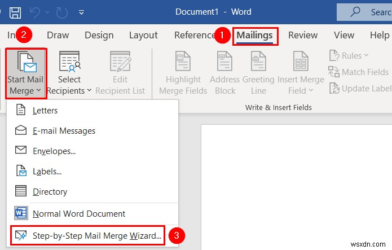Choose E-mail Messages menu item
This screenshot has width=392, height=250.
tap(93, 130)
